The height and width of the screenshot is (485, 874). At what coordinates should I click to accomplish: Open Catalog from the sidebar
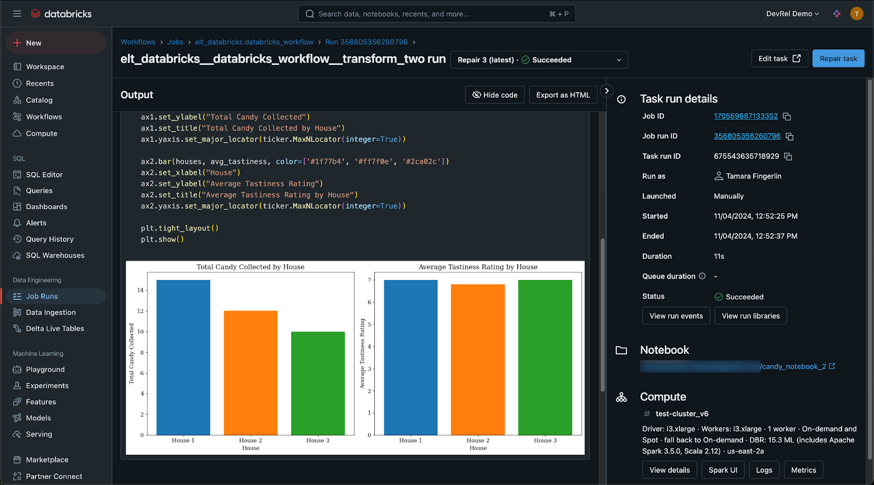click(39, 100)
